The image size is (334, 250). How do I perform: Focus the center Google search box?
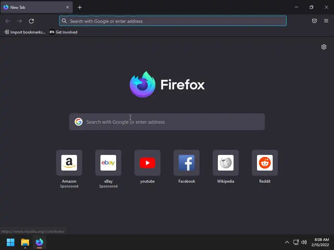pos(167,122)
